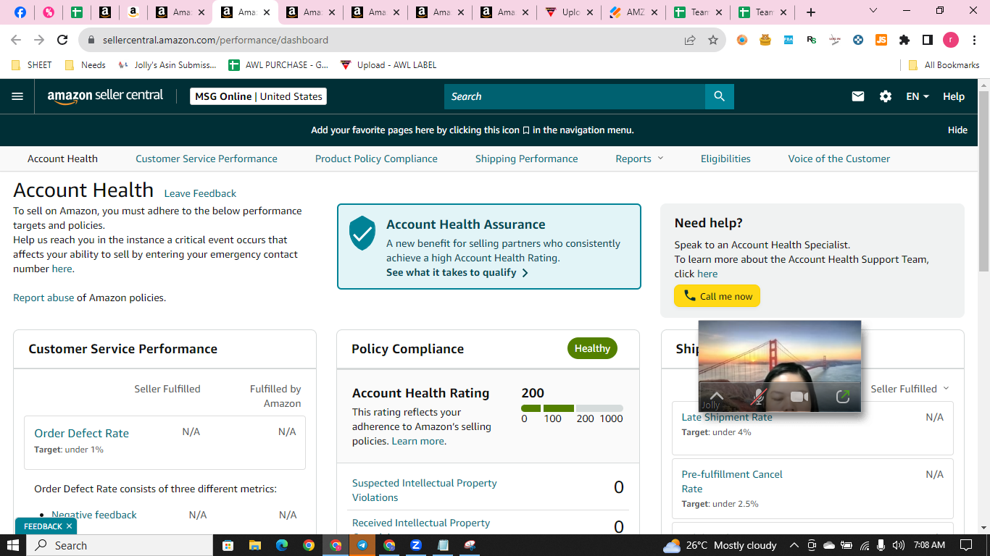Open the Order Defect Rate link

pyautogui.click(x=81, y=433)
